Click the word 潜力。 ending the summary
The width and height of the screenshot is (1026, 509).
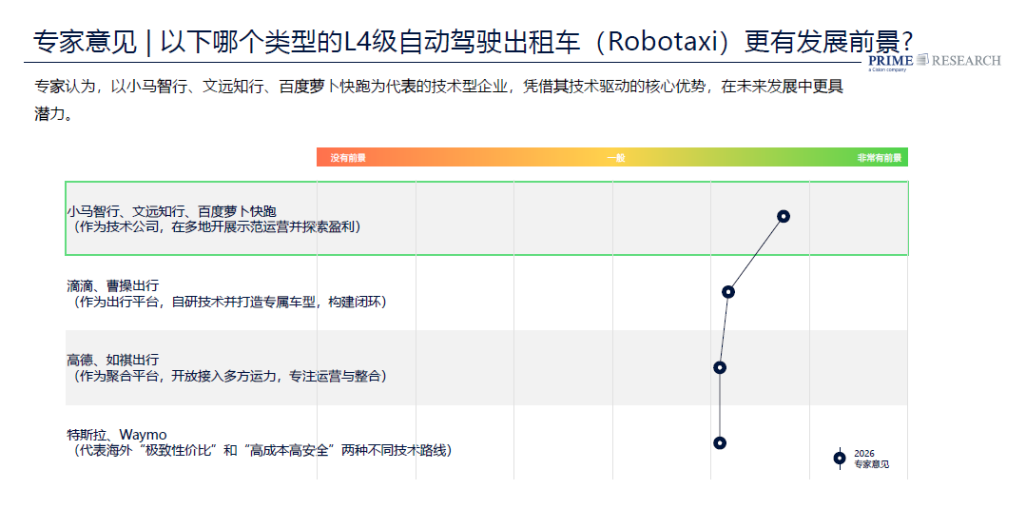pos(53,115)
